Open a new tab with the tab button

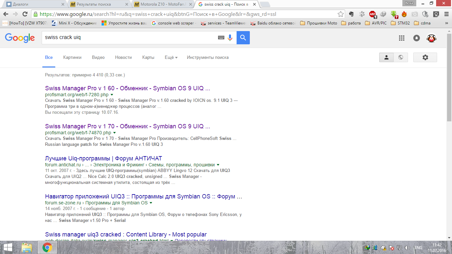point(265,4)
